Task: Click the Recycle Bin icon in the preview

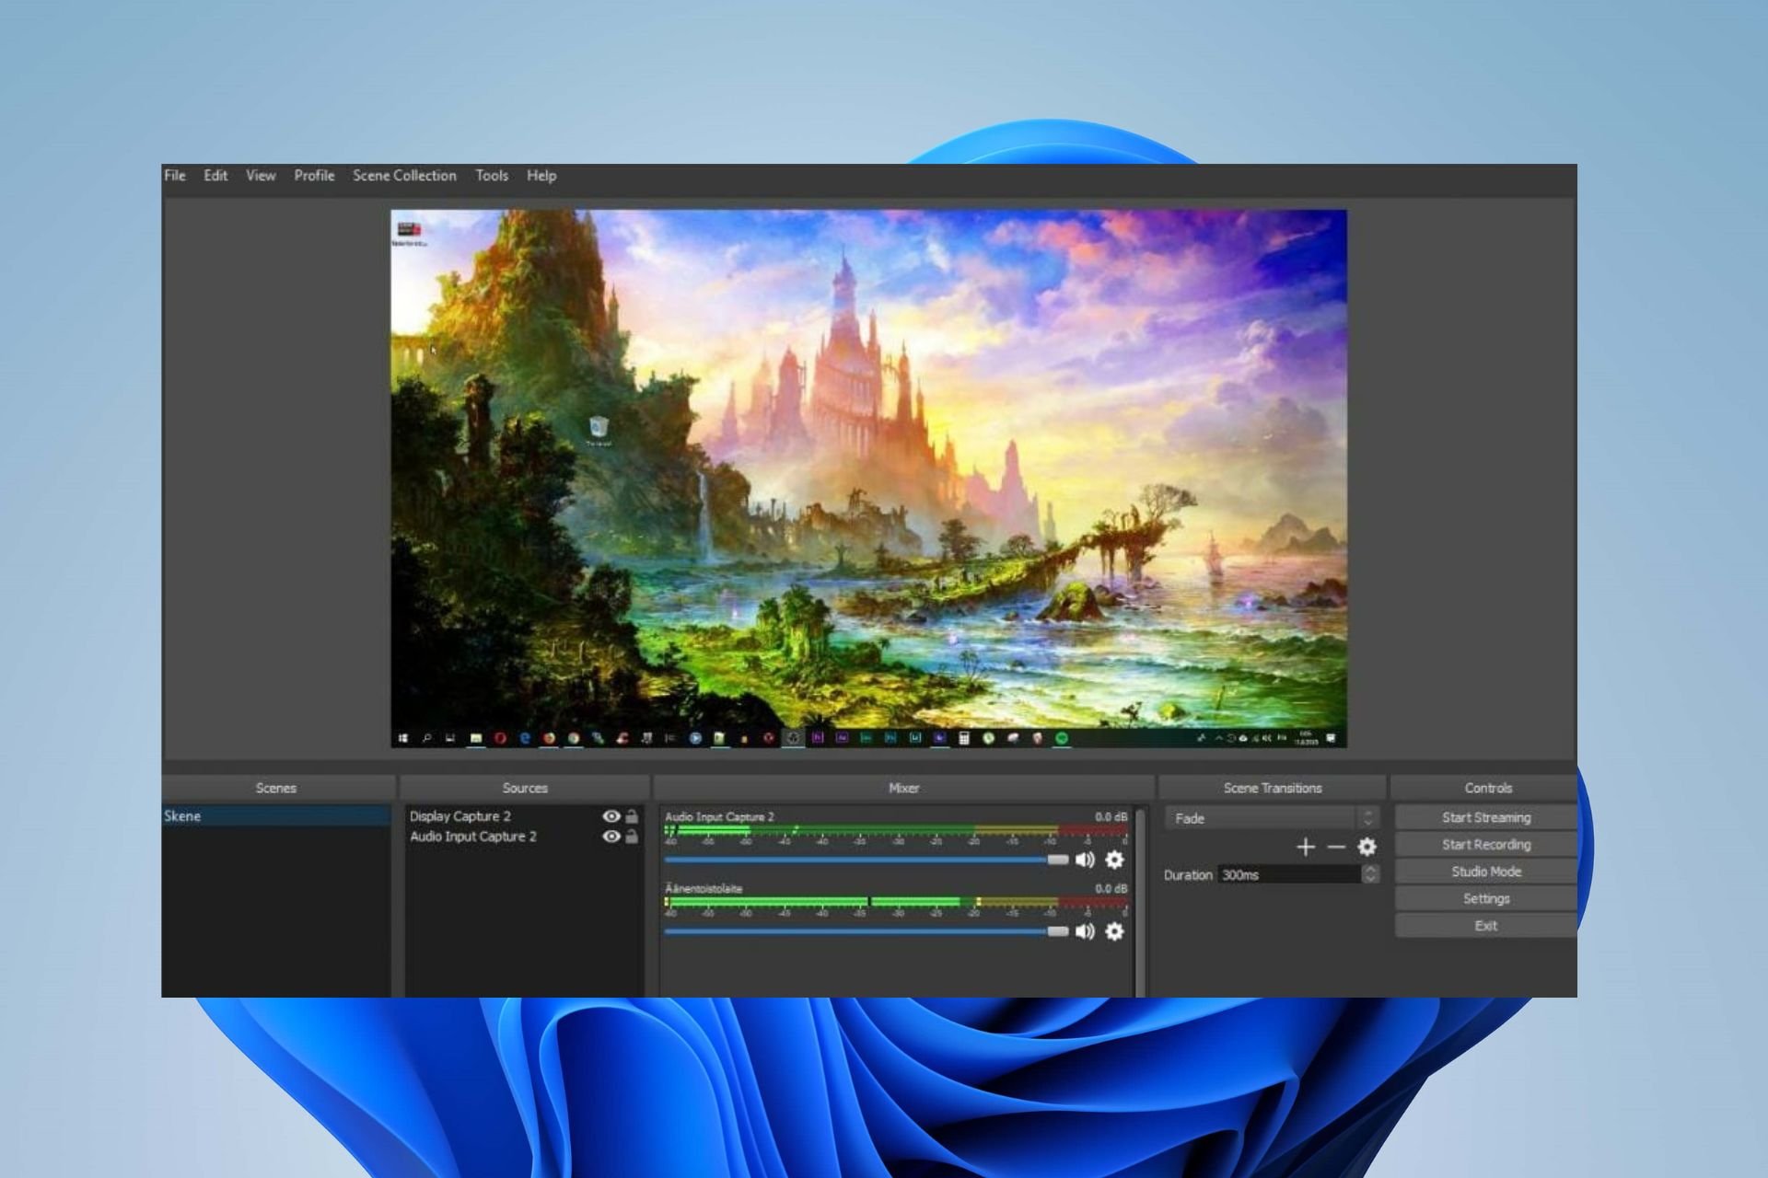Action: [599, 429]
